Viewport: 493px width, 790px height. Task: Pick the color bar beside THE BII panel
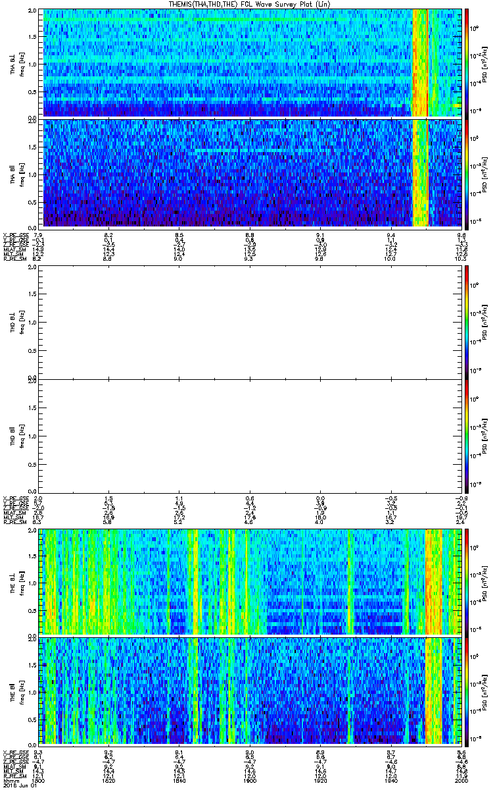[x=467, y=691]
